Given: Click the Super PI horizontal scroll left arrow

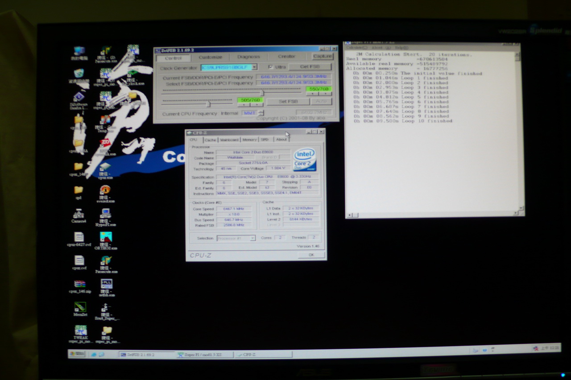Looking at the screenshot, I should point(350,215).
